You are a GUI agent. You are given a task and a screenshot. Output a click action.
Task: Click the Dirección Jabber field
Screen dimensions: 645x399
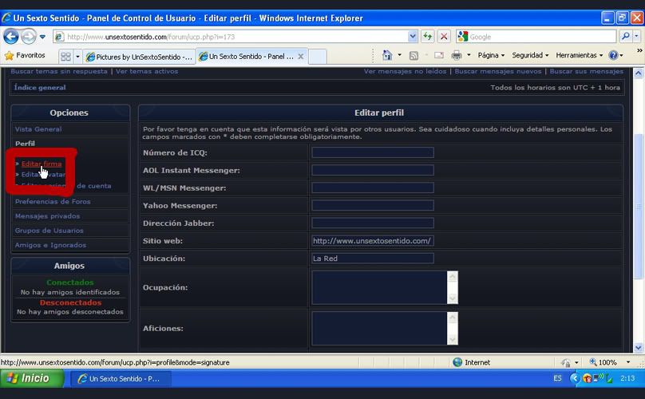(373, 223)
